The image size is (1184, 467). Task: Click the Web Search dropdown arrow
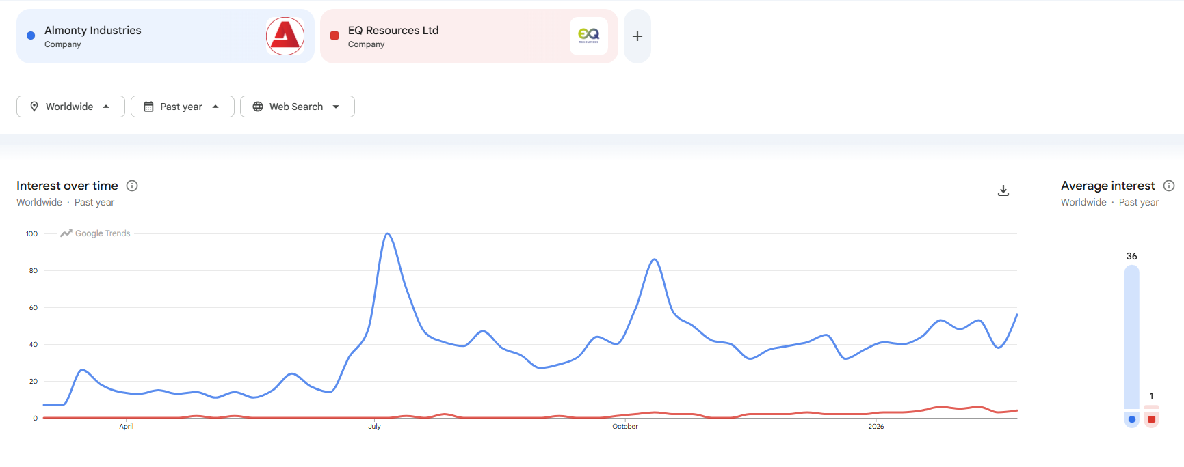coord(336,107)
